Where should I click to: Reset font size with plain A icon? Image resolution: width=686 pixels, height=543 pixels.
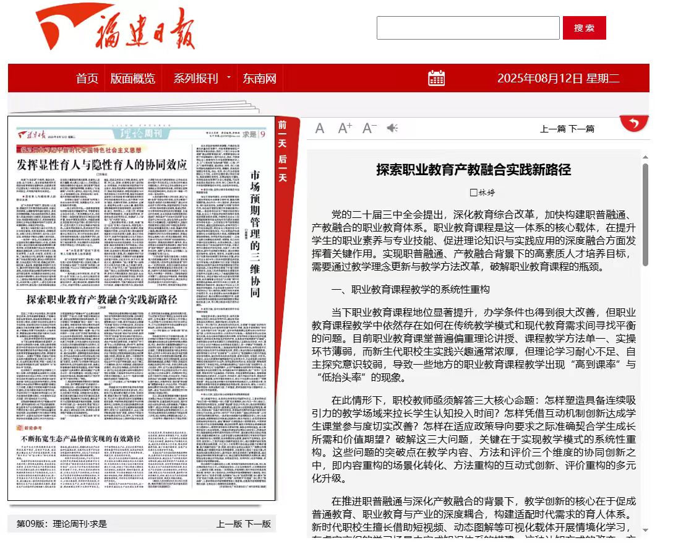click(320, 128)
